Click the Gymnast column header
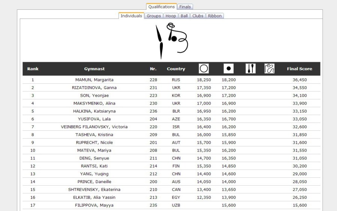This screenshot has width=337, height=211. point(94,69)
